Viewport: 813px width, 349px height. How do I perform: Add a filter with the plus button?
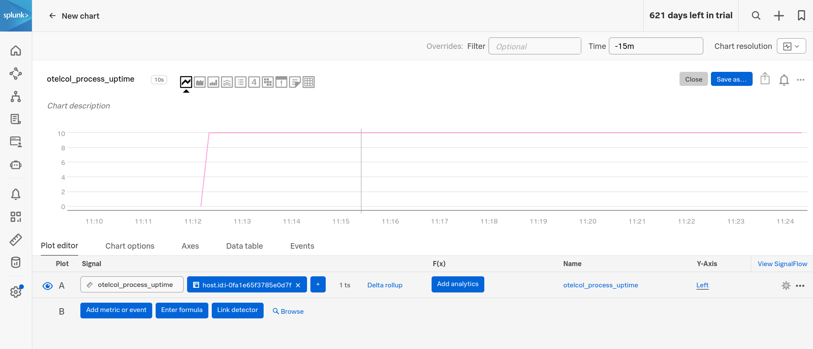(318, 284)
